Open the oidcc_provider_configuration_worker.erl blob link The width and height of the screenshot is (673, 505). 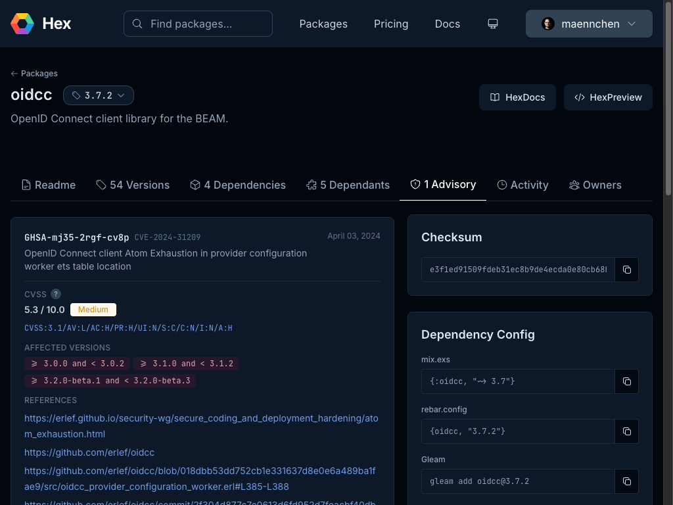(x=200, y=479)
